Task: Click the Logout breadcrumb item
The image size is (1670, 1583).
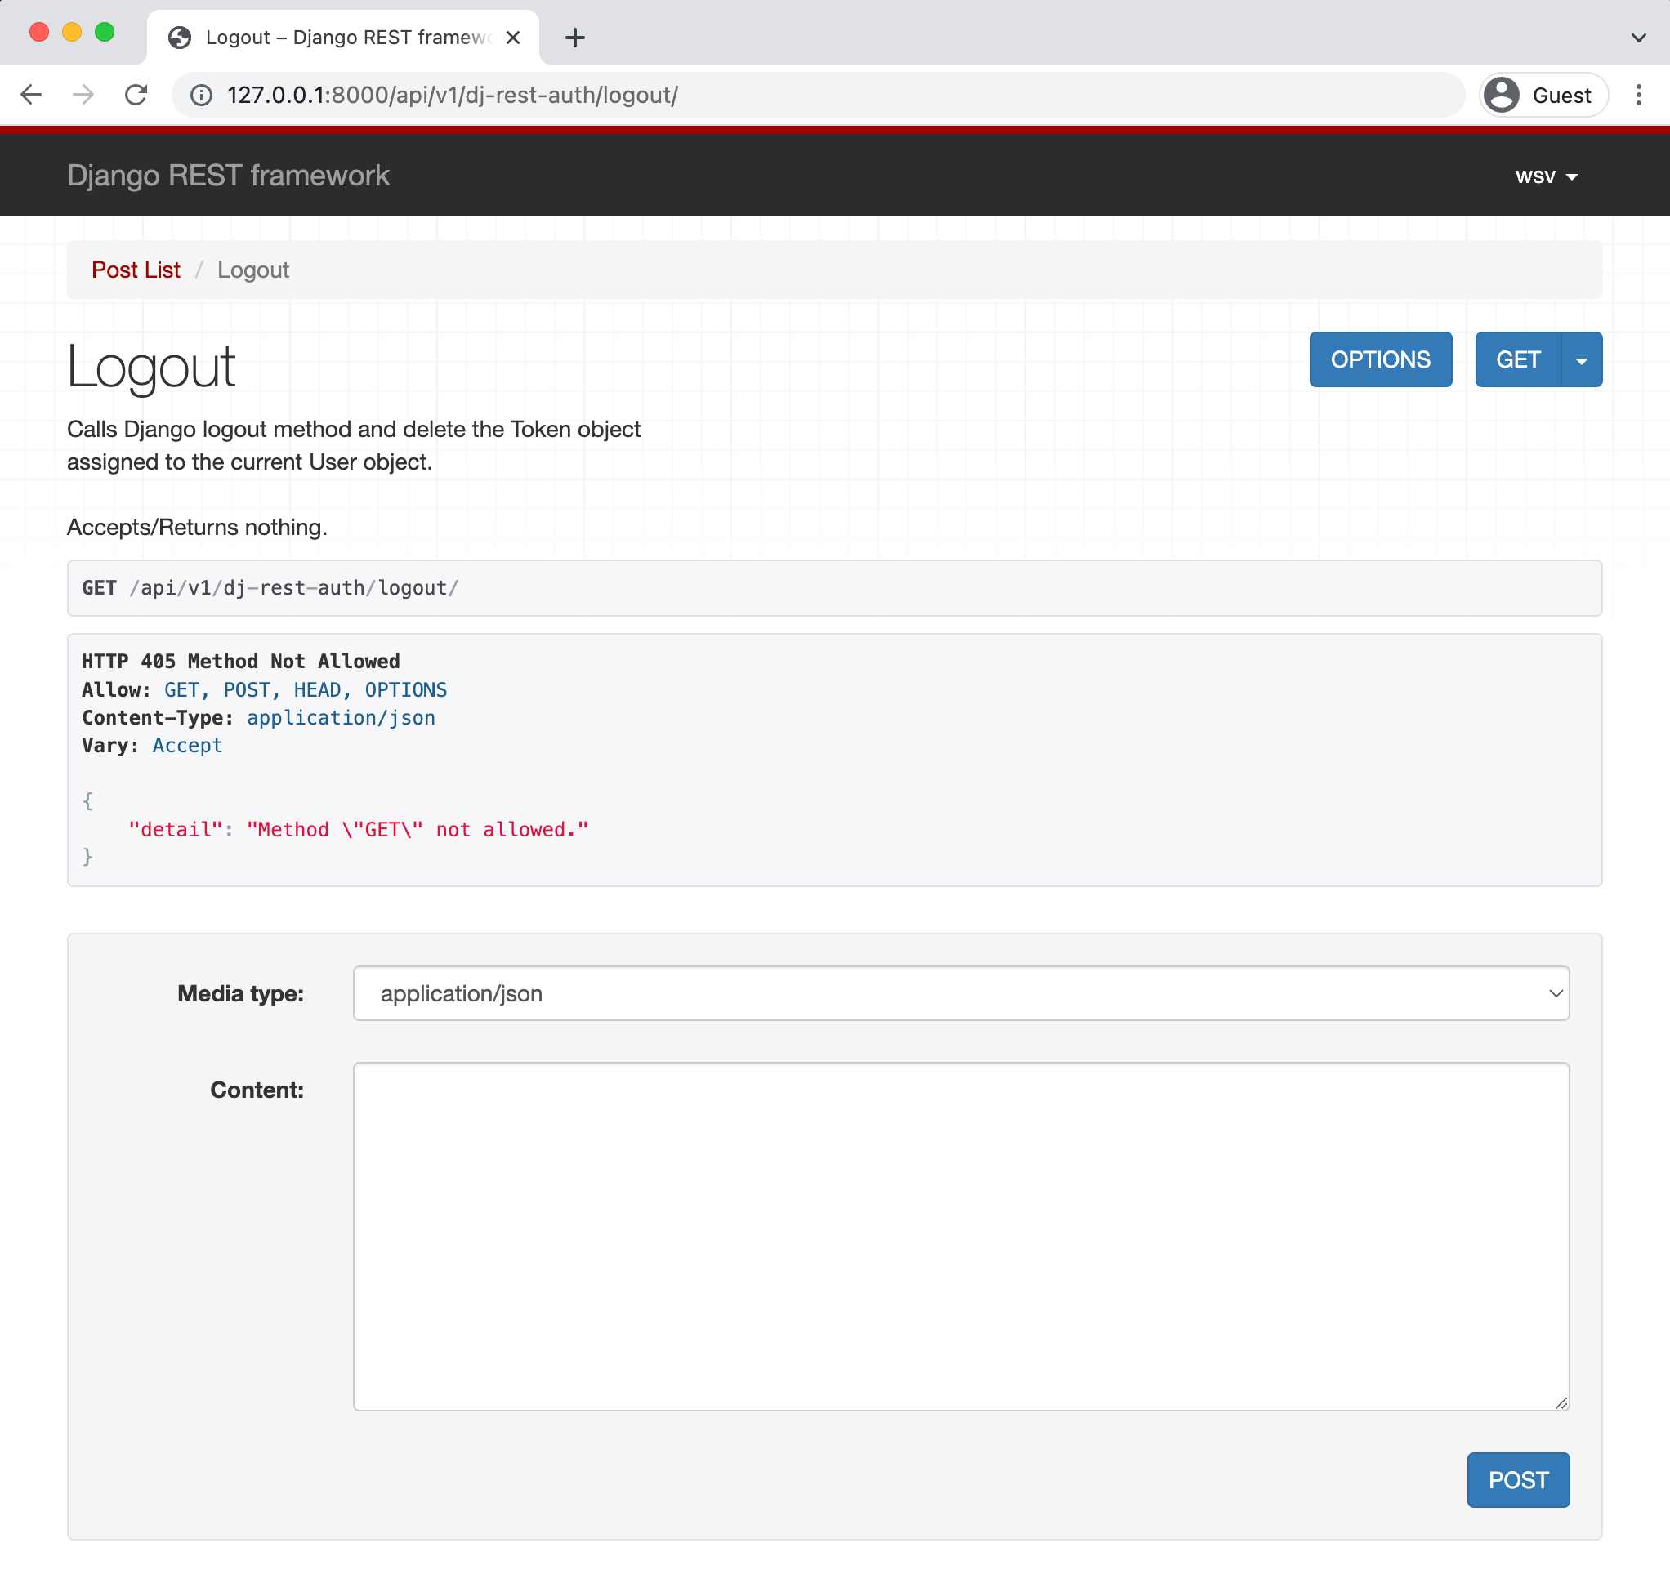Action: [x=253, y=270]
